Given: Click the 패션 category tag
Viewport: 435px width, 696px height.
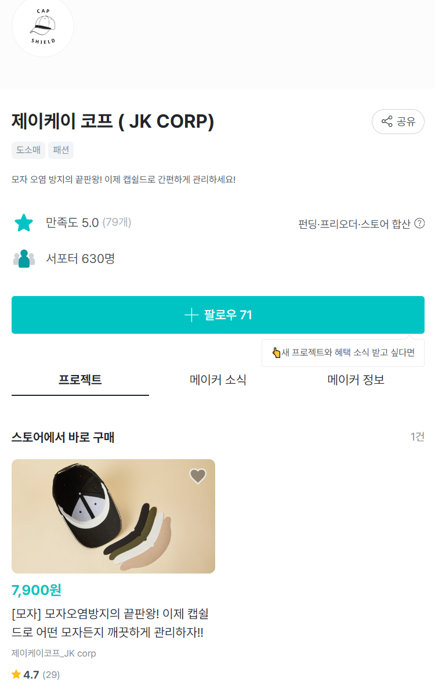Looking at the screenshot, I should [61, 150].
